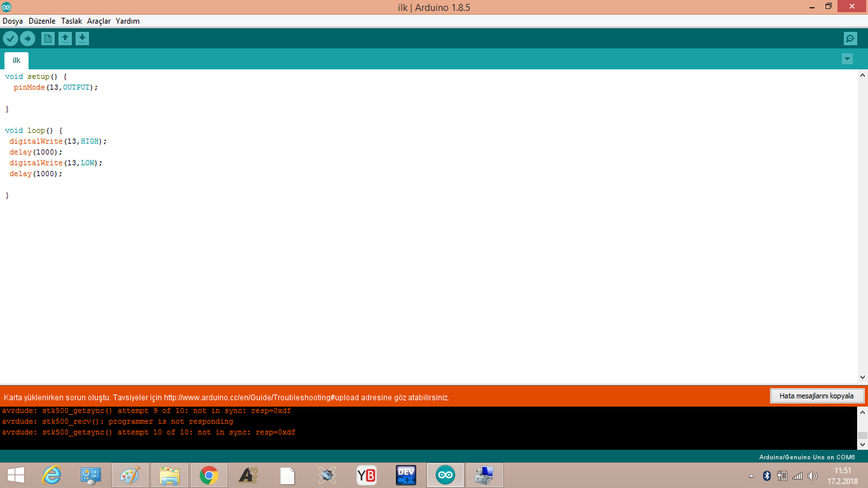The width and height of the screenshot is (868, 488).
Task: Open the computer devices taskbar icon
Action: tap(485, 476)
